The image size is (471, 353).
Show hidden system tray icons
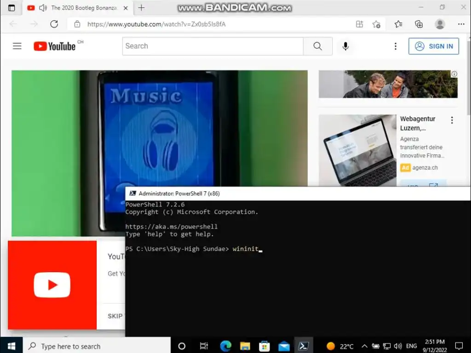364,346
